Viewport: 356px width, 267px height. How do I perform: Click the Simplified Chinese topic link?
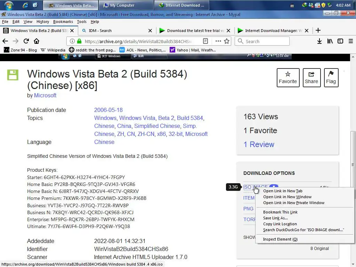click(x=157, y=126)
